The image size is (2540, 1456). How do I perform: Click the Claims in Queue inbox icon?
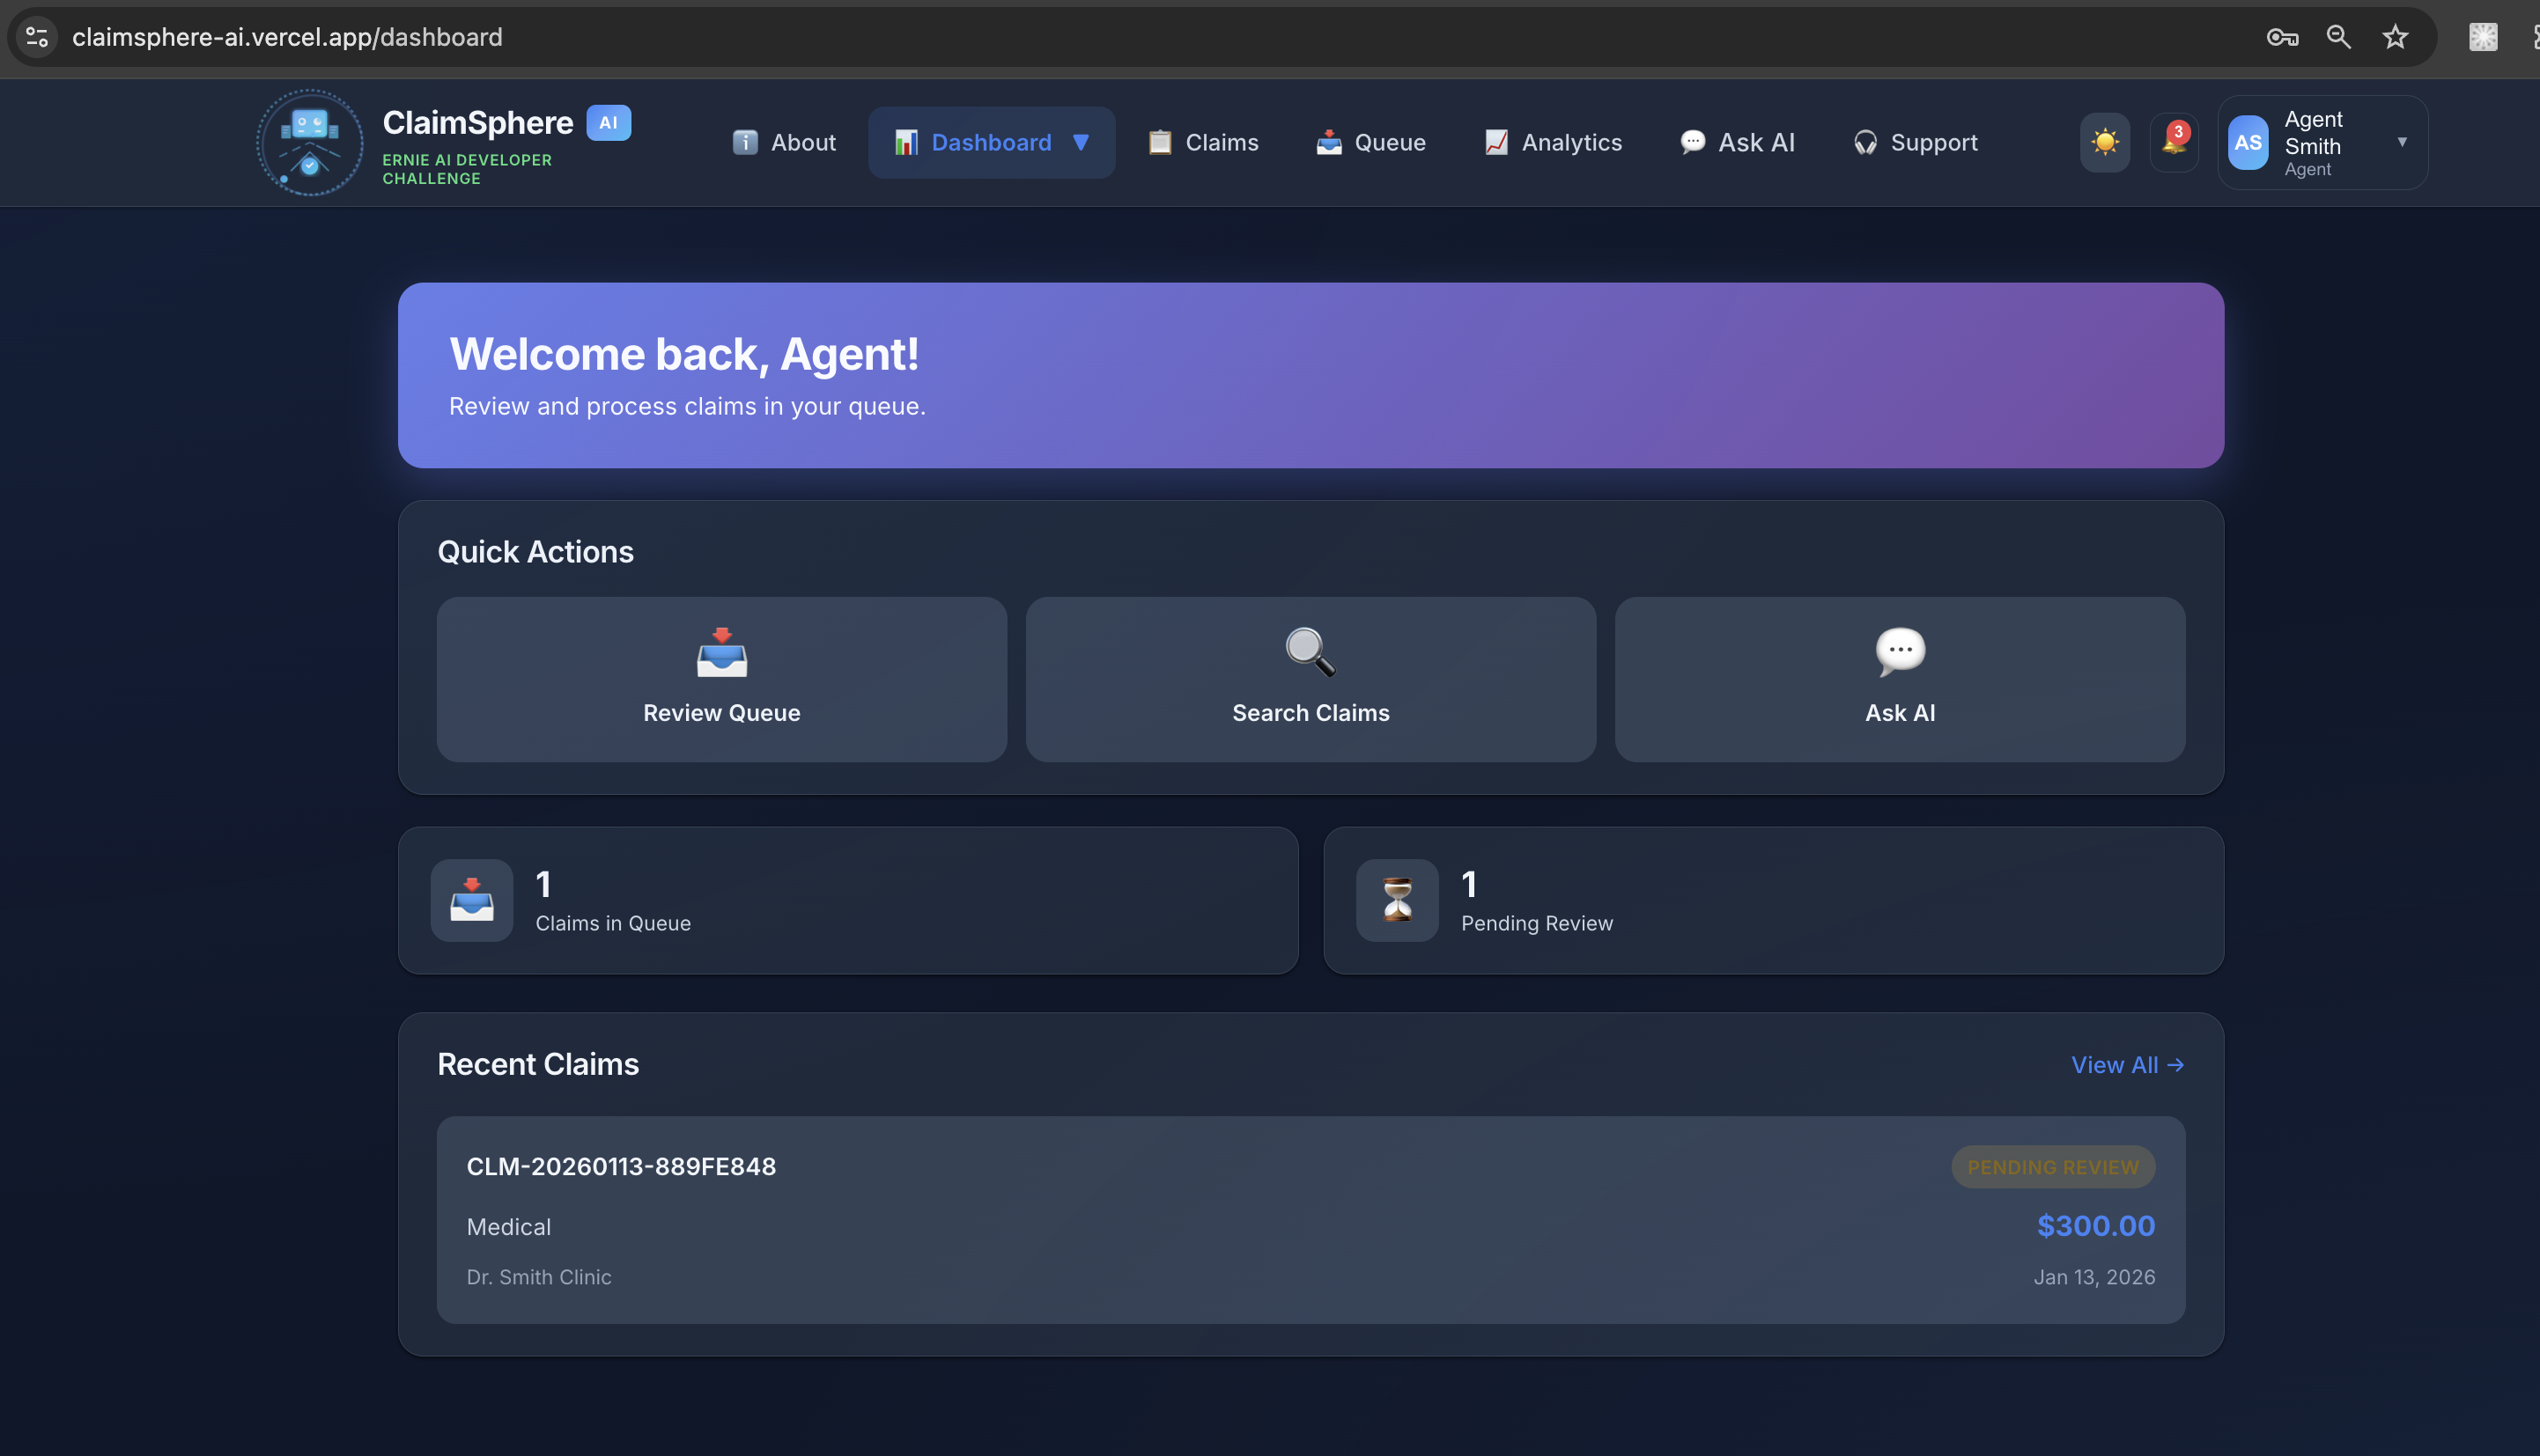(471, 900)
